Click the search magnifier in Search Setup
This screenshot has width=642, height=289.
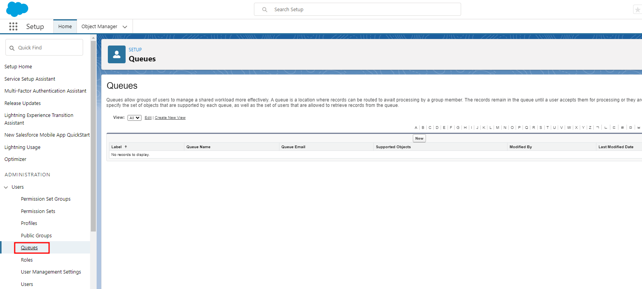pyautogui.click(x=265, y=10)
